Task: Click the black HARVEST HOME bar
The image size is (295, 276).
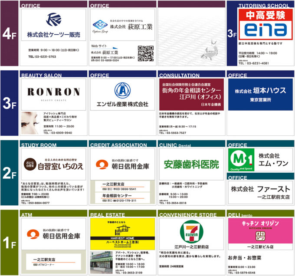Action: pos(122,238)
